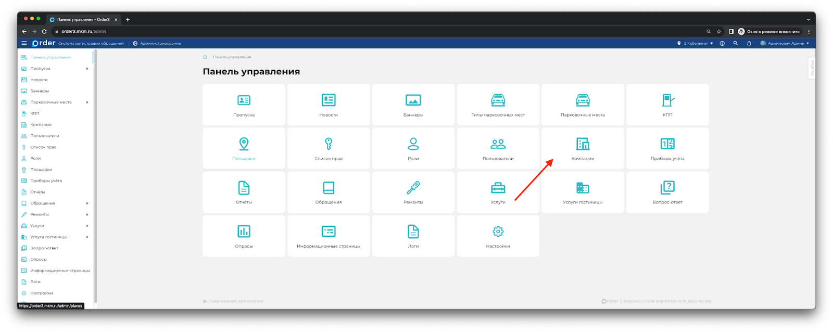
Task: Expand Парковочные места sidebar submenu
Action: coord(87,103)
